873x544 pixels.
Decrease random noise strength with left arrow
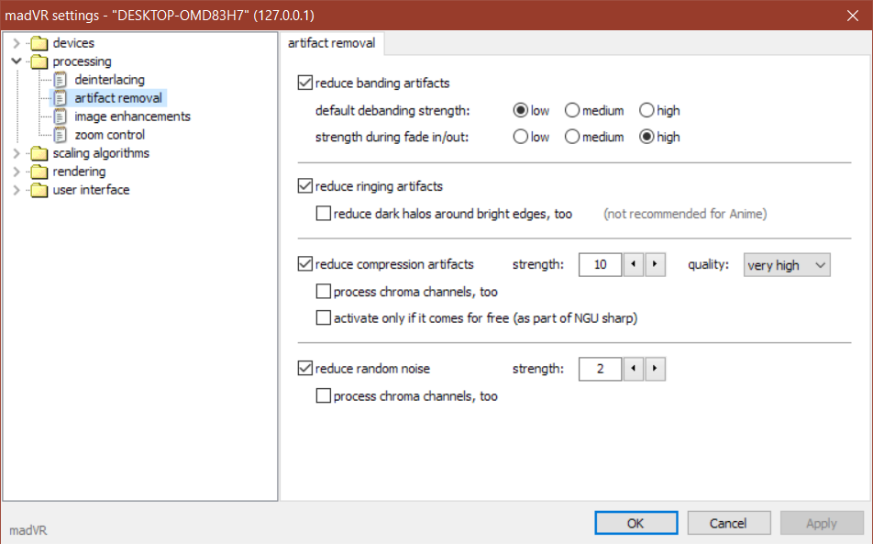(x=634, y=369)
